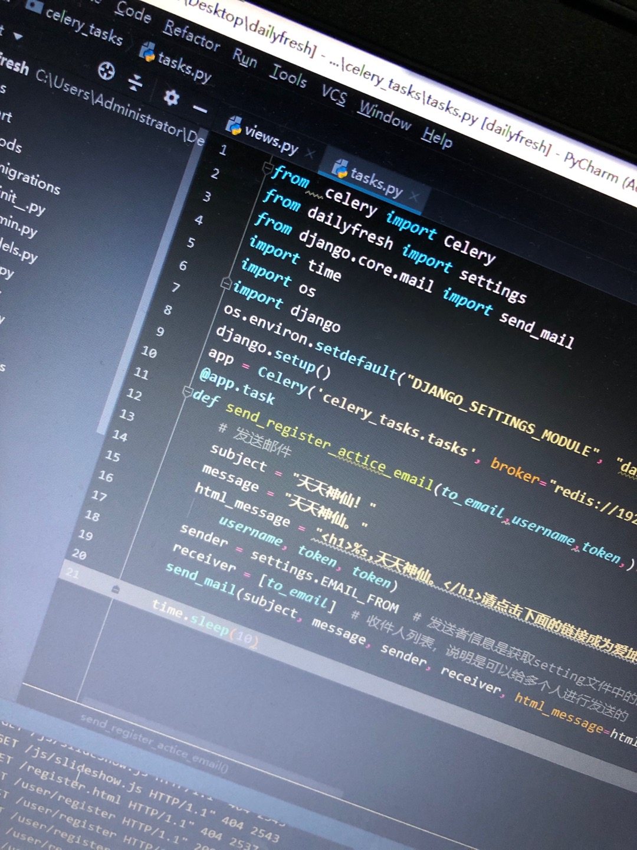
Task: Click the 'to_email' parameter in function signature
Action: click(473, 501)
